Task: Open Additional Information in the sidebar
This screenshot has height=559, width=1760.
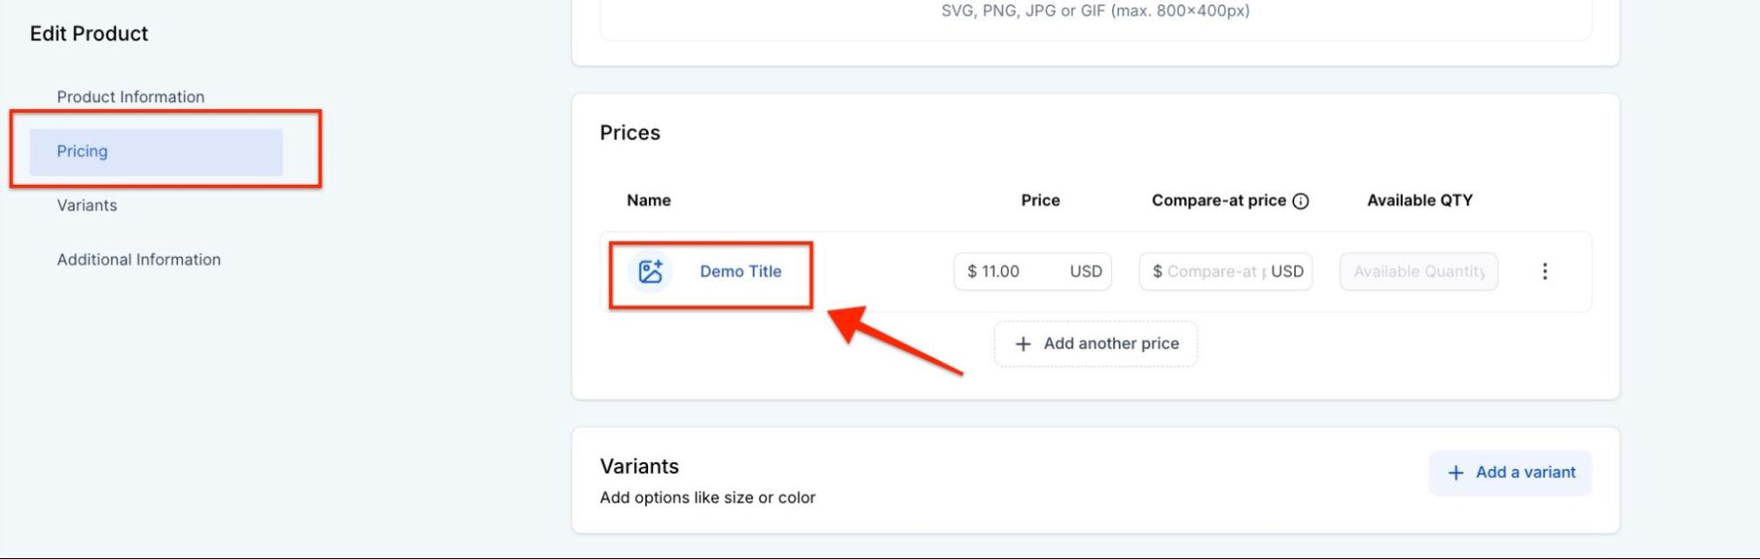Action: tap(139, 260)
